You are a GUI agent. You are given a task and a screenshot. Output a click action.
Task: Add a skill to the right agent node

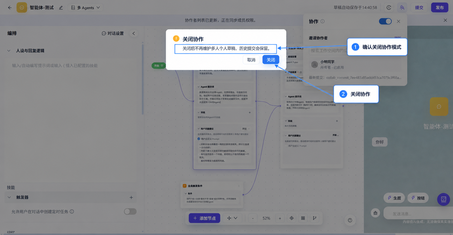click(337, 121)
